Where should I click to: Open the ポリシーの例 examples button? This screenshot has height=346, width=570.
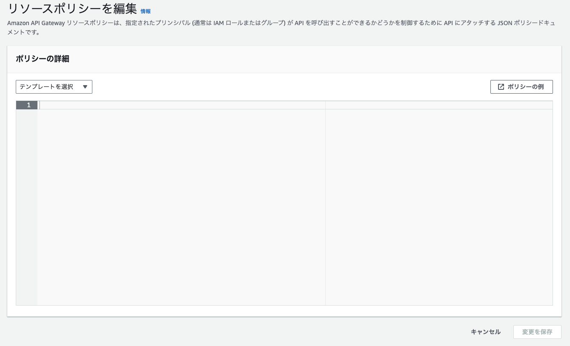[521, 87]
